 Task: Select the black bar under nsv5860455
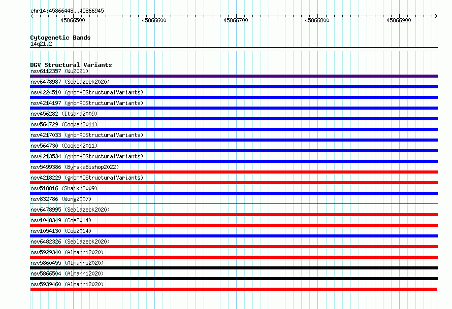coord(234,268)
